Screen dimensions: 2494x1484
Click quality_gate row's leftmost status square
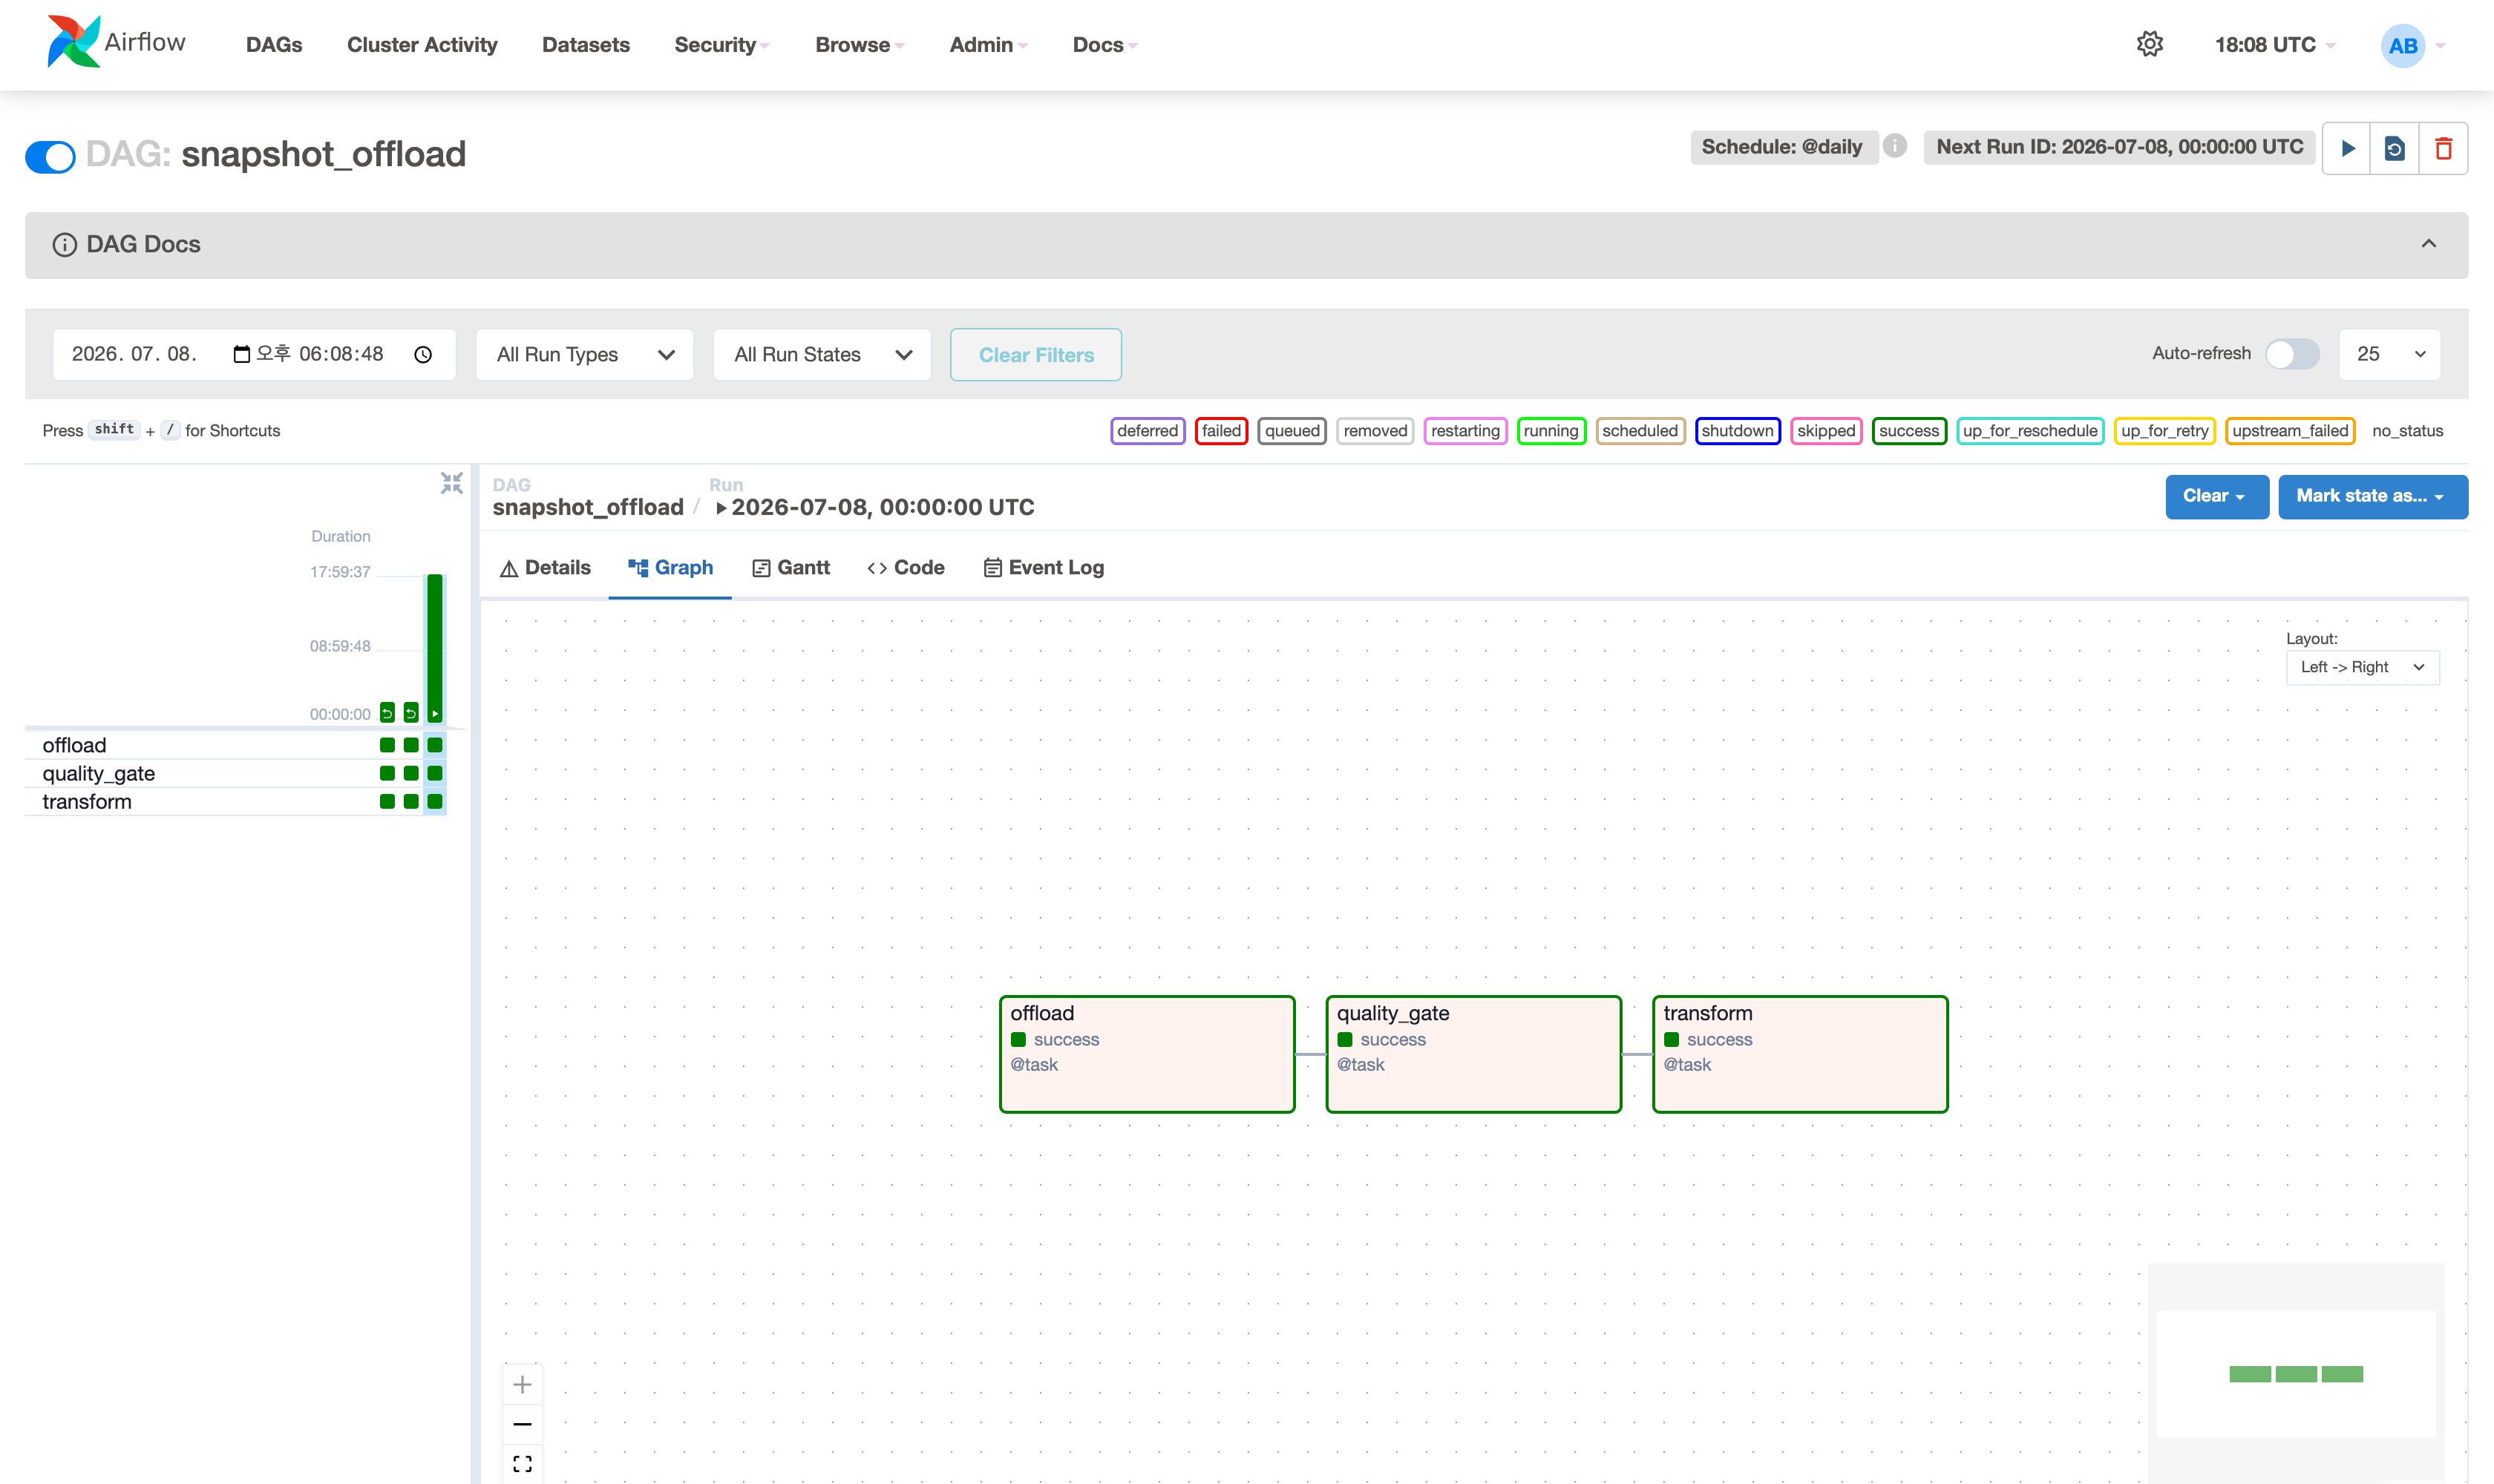[x=387, y=773]
